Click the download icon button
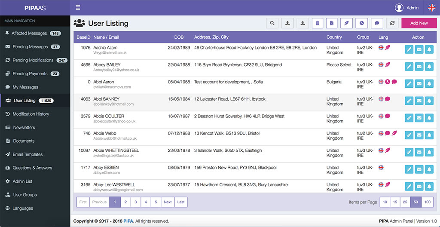Screen dimensions: 440x227 pyautogui.click(x=302, y=23)
